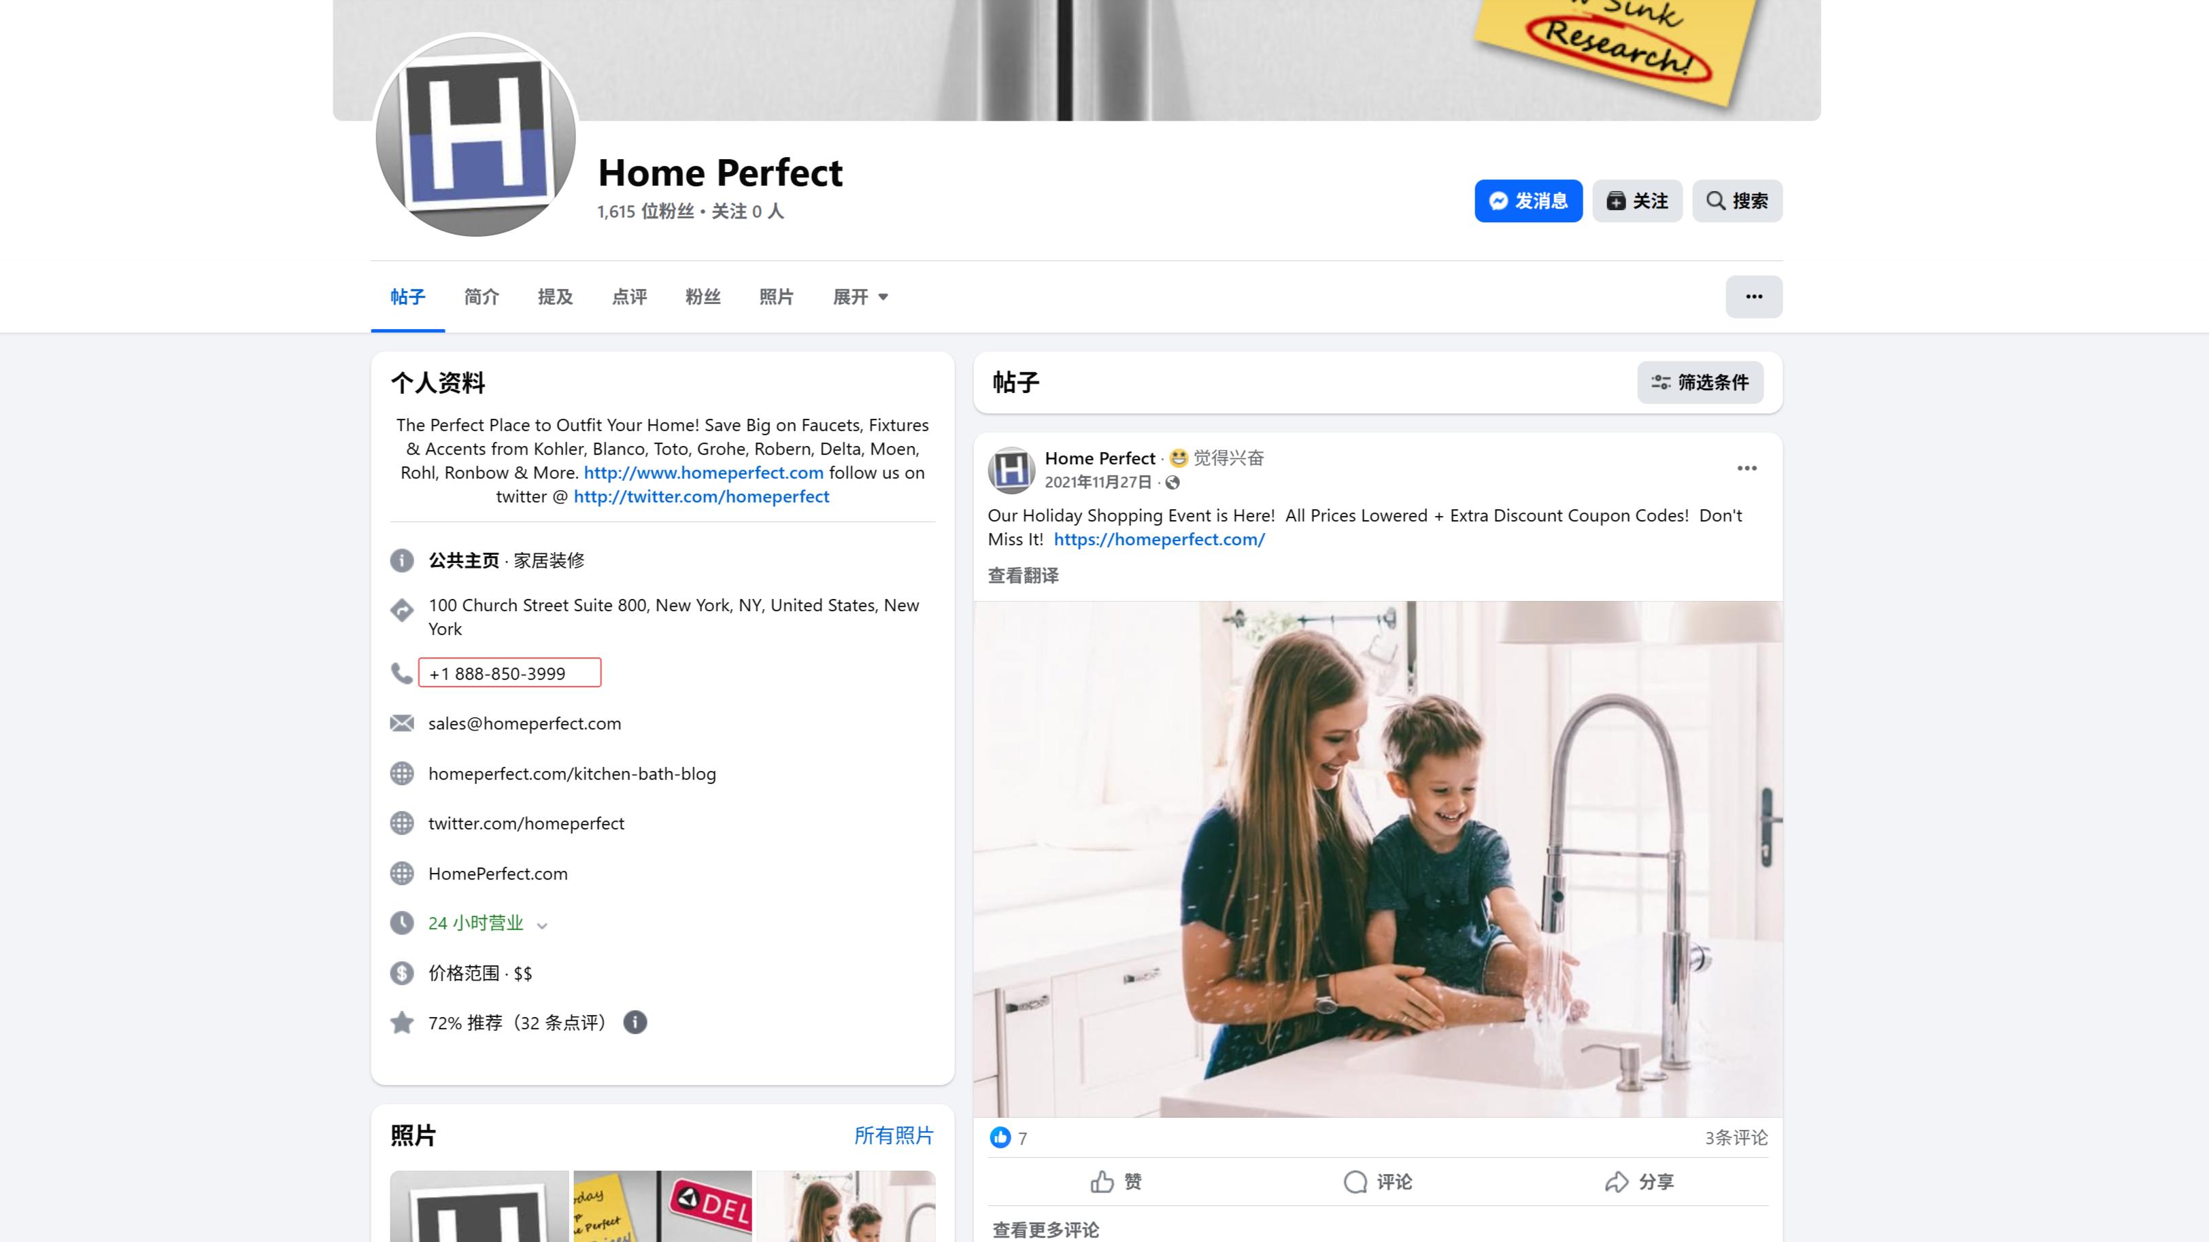Expand 查看更多评论 below the post
Image resolution: width=2209 pixels, height=1242 pixels.
1045,1230
